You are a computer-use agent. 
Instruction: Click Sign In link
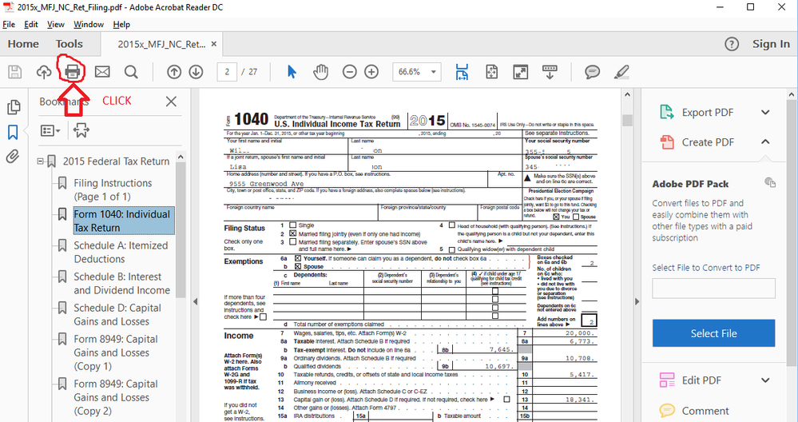coord(771,44)
